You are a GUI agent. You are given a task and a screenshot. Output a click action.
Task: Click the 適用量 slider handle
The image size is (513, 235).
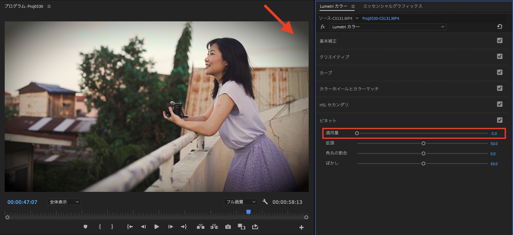click(x=357, y=133)
